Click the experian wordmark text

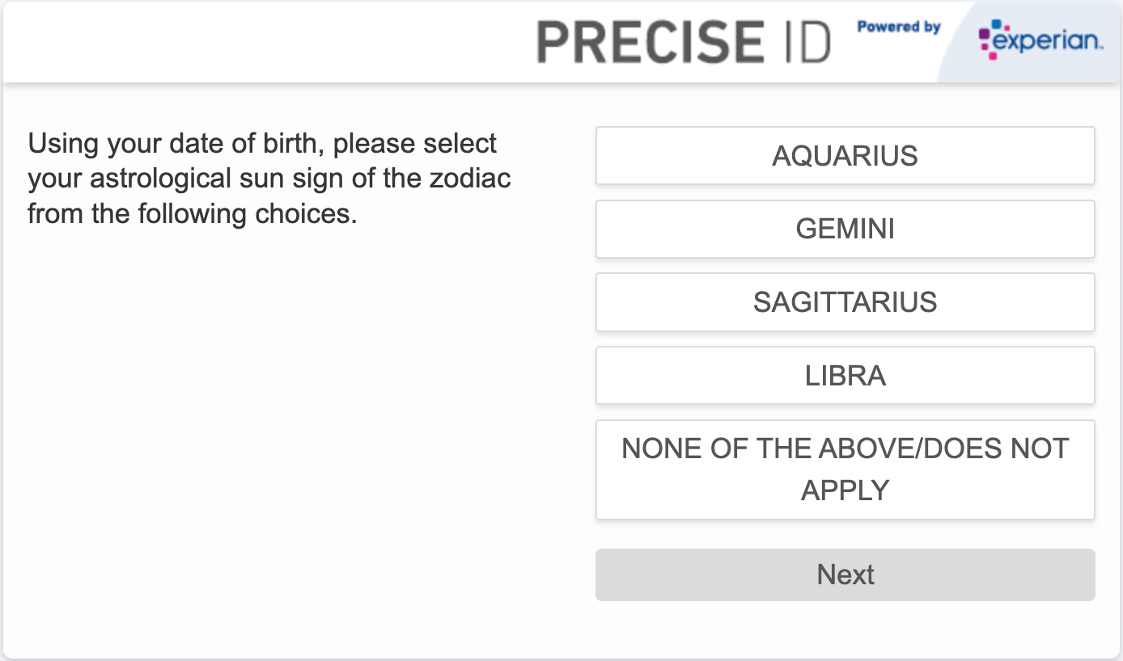1048,42
